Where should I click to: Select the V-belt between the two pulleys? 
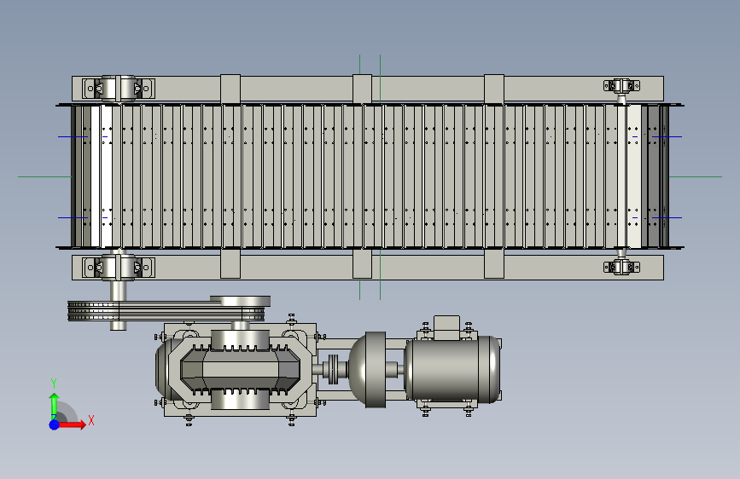click(x=166, y=311)
